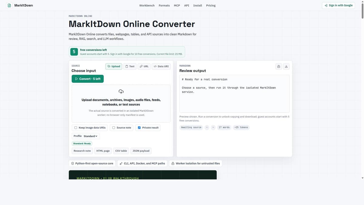
Task: Click Sign in with Google button
Action: (x=338, y=5)
